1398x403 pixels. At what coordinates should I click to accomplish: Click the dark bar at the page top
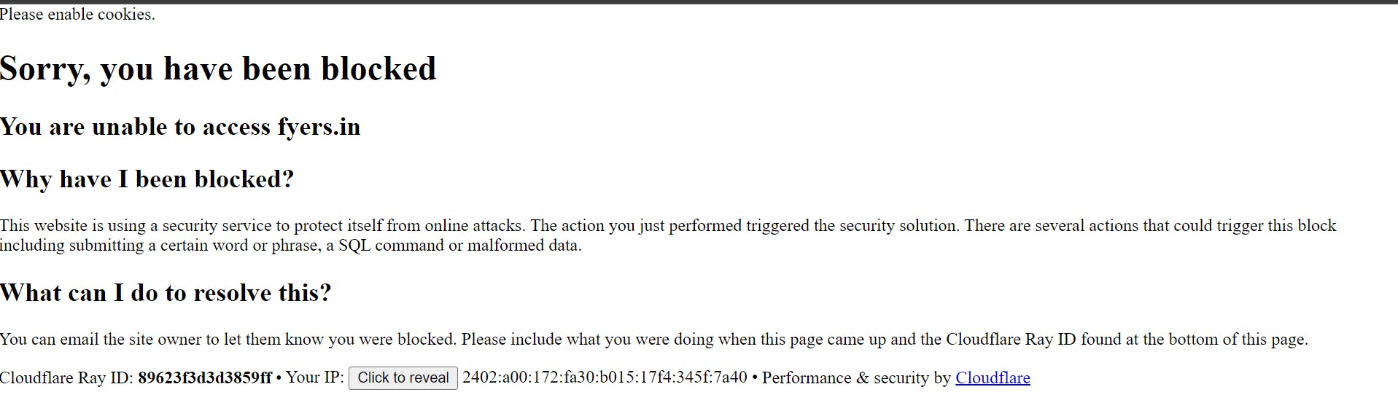(x=699, y=2)
